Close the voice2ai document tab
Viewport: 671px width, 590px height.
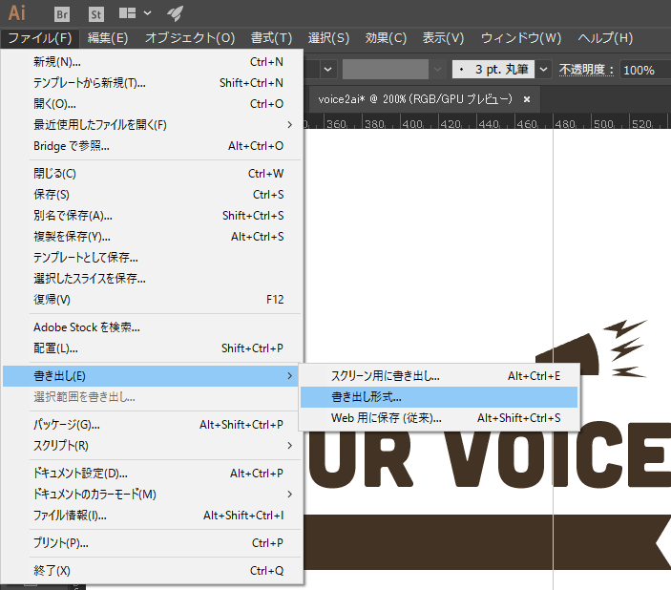point(527,99)
